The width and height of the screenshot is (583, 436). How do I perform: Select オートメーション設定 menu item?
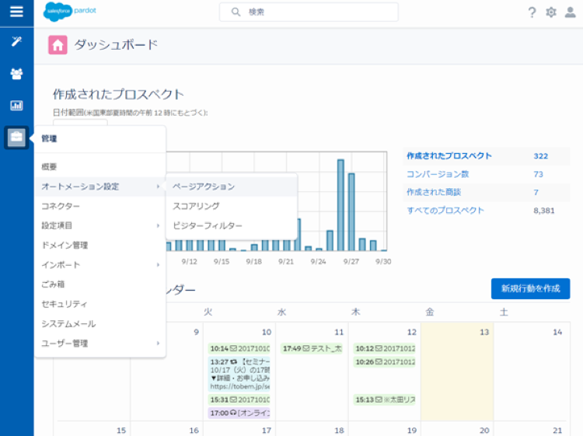[x=100, y=187]
